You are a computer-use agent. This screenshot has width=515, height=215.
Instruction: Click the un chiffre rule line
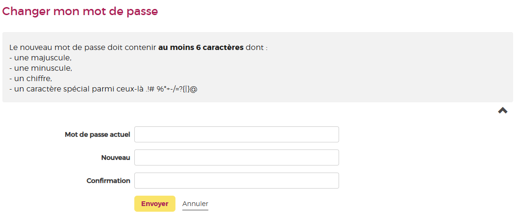tap(31, 78)
